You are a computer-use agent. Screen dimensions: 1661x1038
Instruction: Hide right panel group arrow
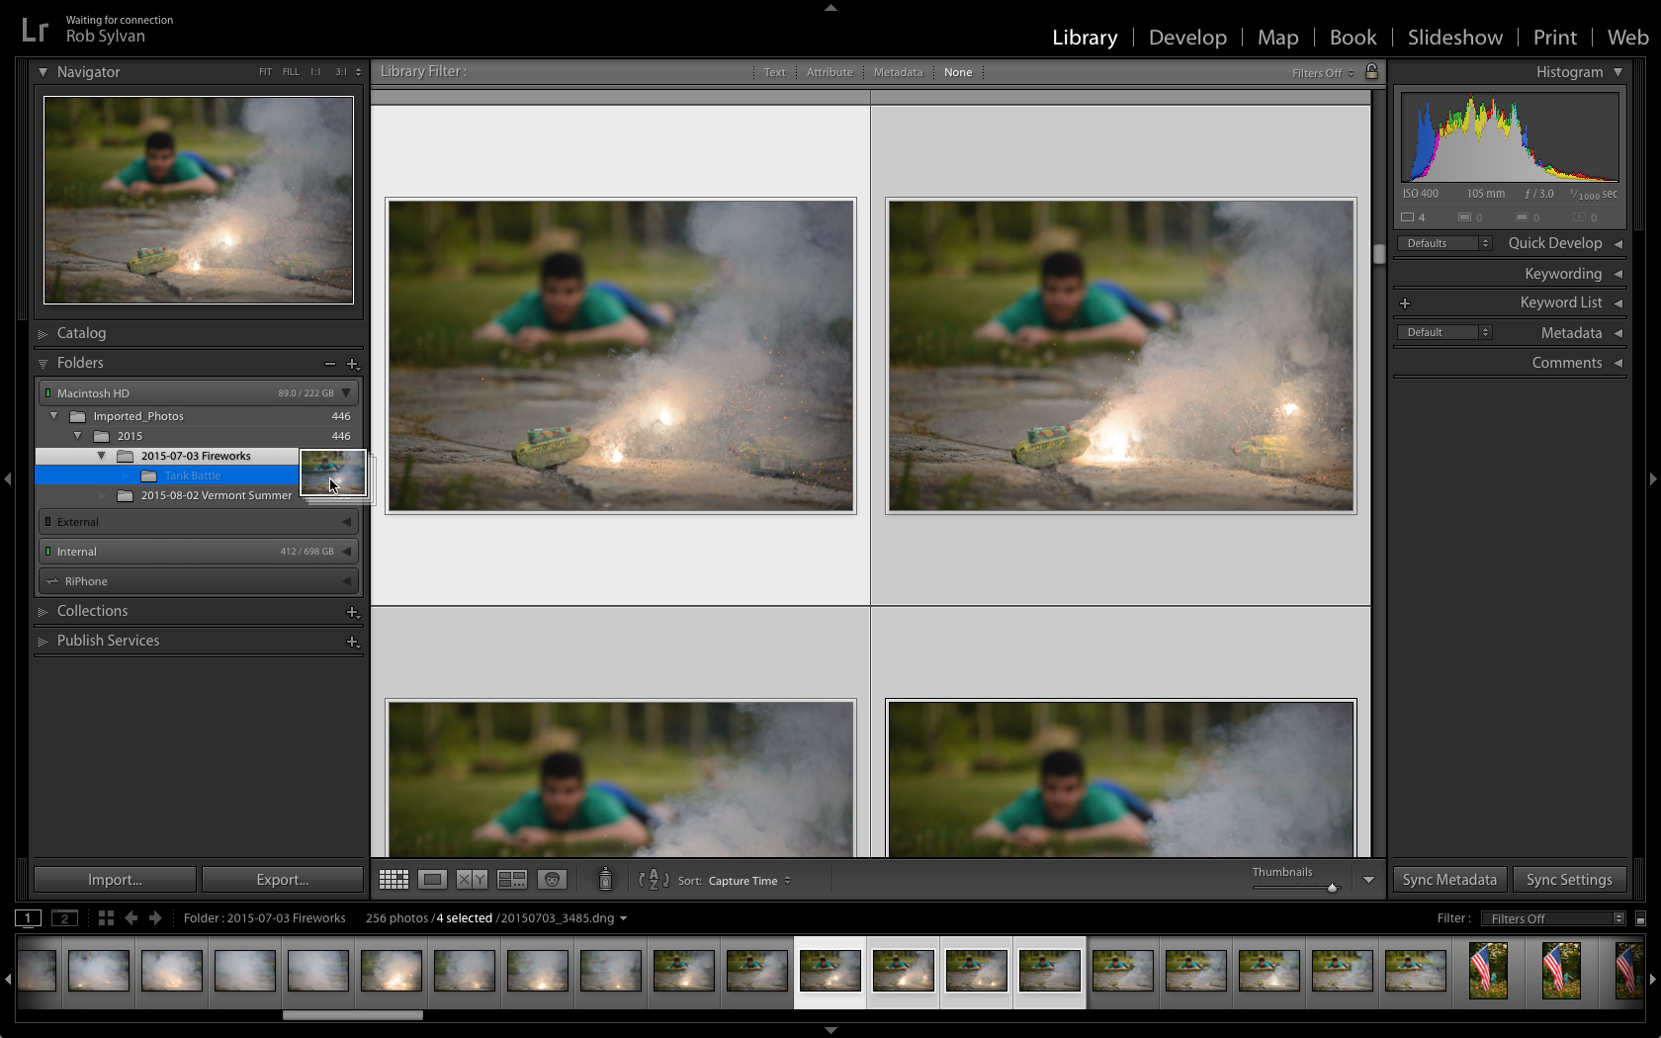[1653, 478]
